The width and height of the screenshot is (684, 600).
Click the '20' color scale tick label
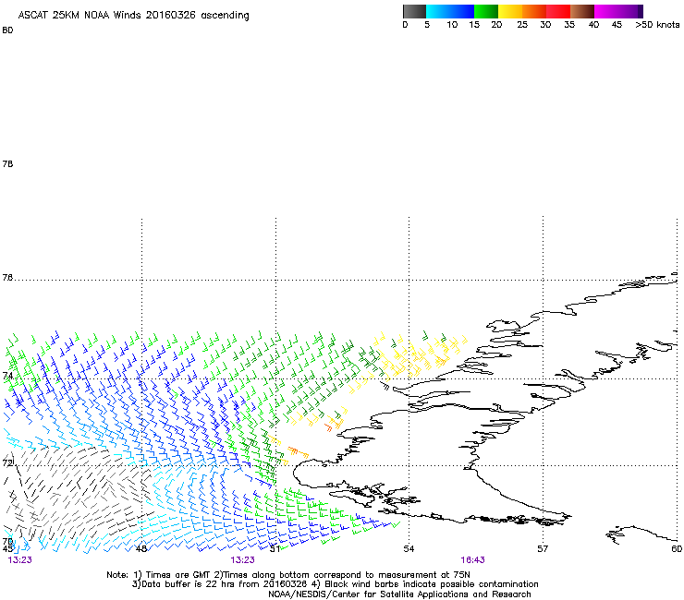[496, 25]
